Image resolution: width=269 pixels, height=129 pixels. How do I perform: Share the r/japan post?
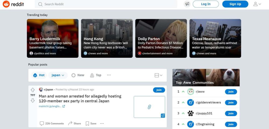74,123
